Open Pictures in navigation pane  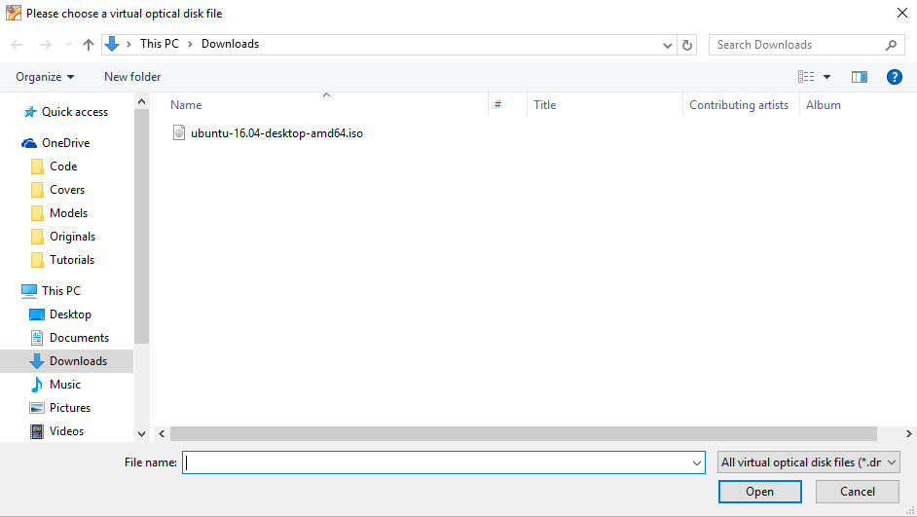[x=69, y=408]
